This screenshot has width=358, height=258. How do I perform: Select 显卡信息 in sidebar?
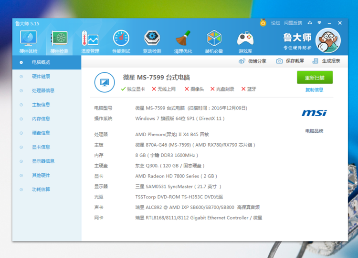pyautogui.click(x=47, y=147)
